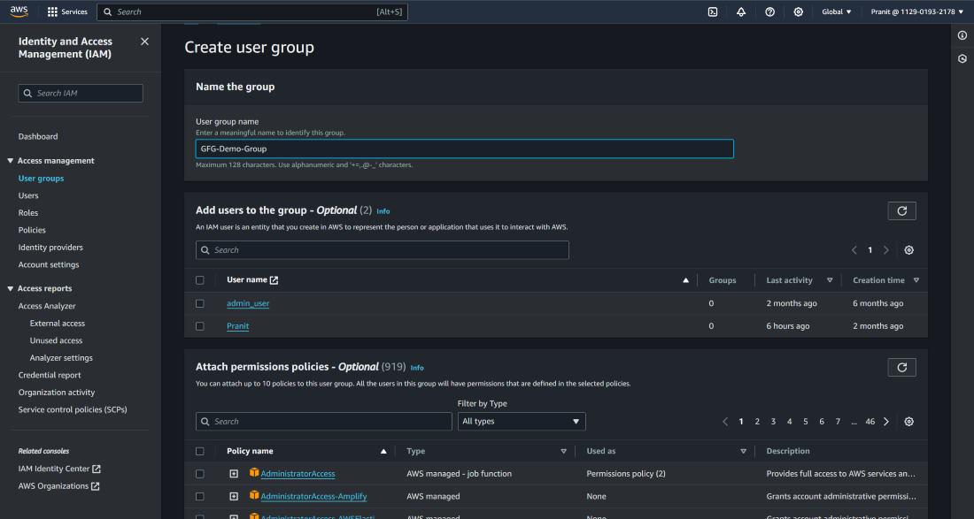Click Info link beside Attach permissions policies
Viewport: 974px width, 519px height.
pyautogui.click(x=417, y=368)
